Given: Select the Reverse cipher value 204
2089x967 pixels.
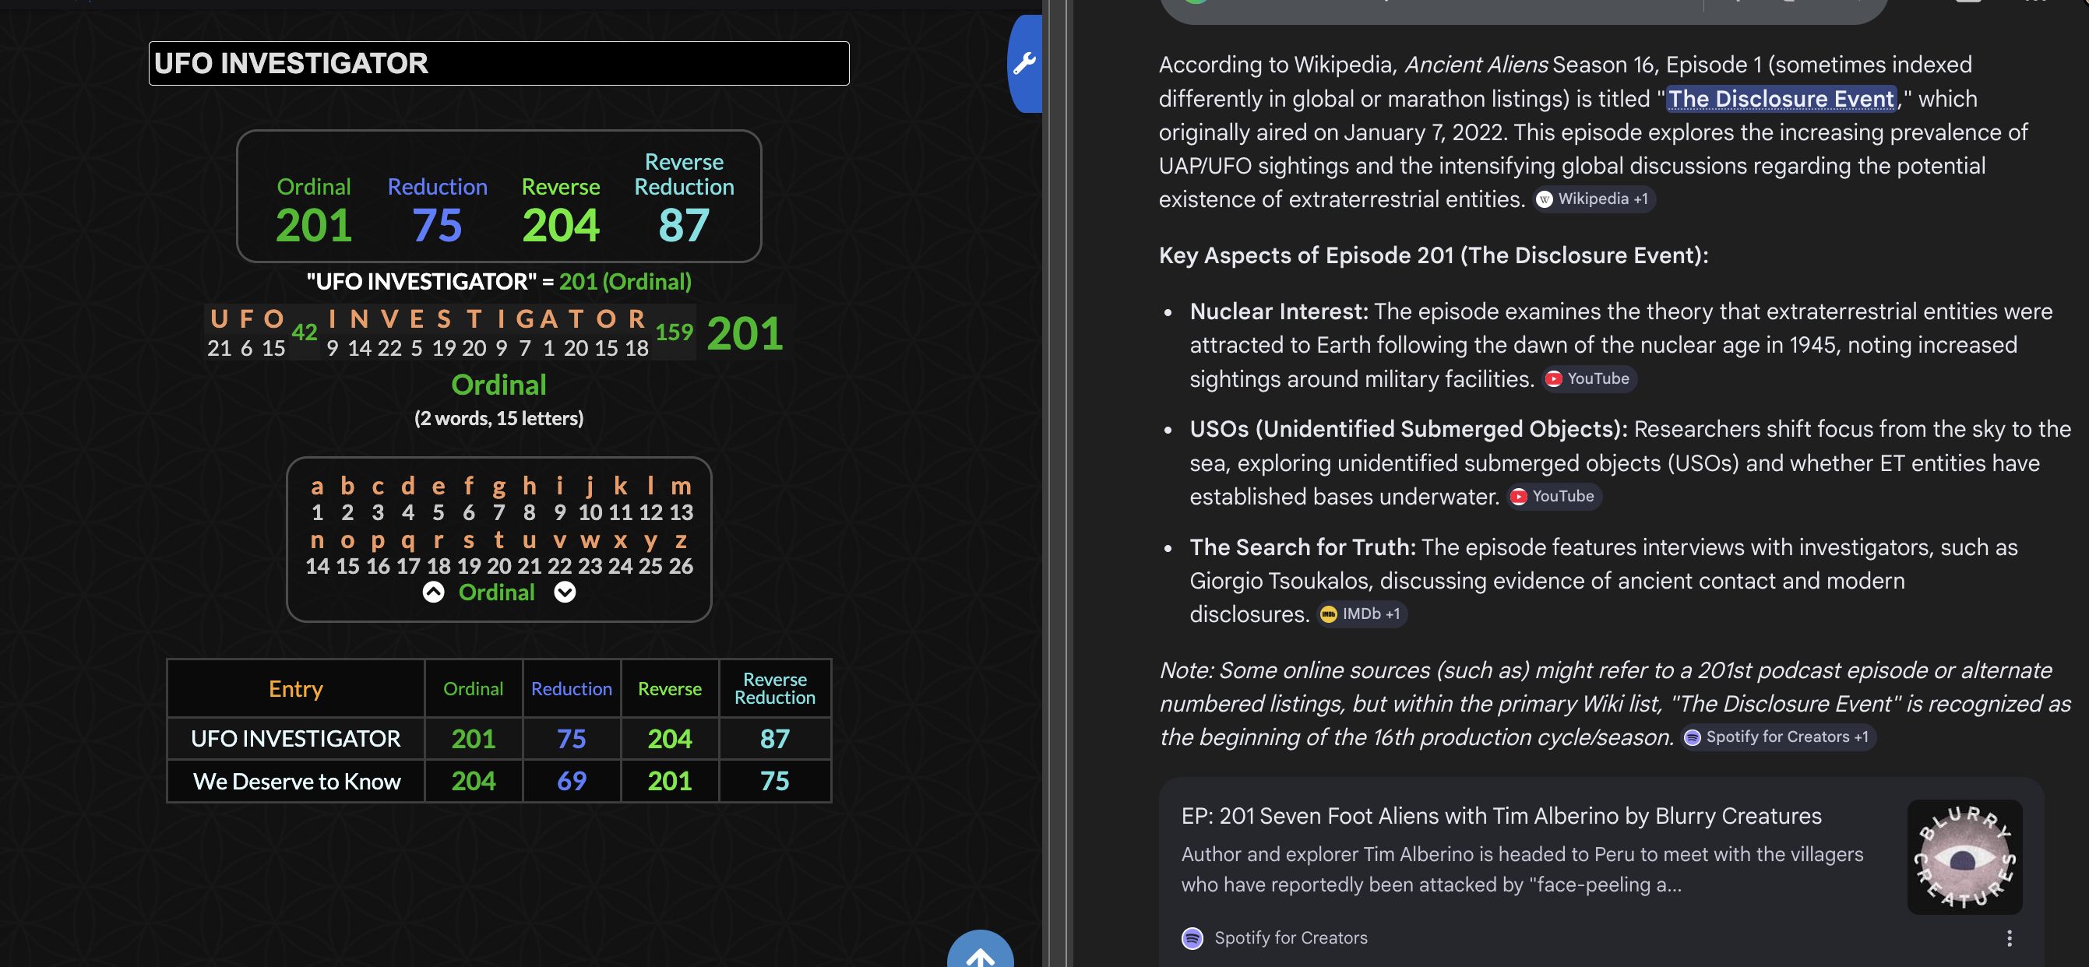Looking at the screenshot, I should tap(560, 224).
